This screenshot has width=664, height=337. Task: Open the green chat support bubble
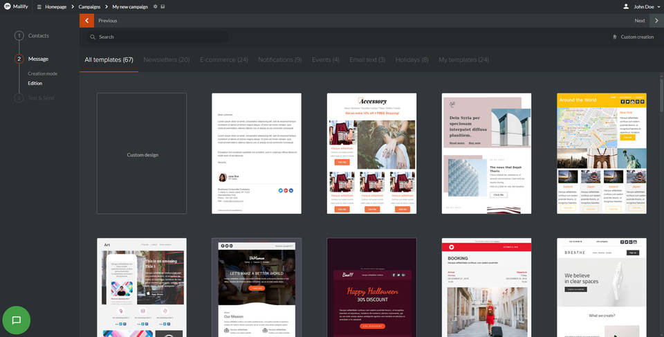tap(17, 320)
